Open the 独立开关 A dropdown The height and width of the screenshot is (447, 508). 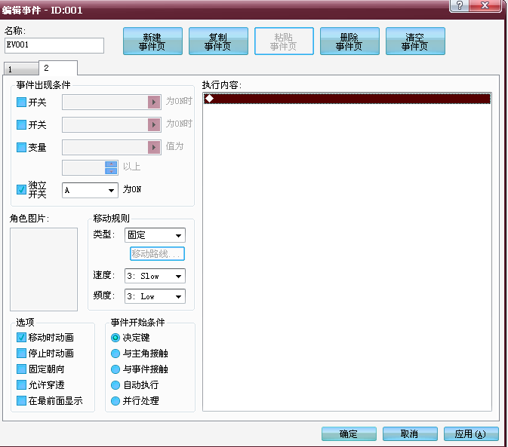[90, 190]
